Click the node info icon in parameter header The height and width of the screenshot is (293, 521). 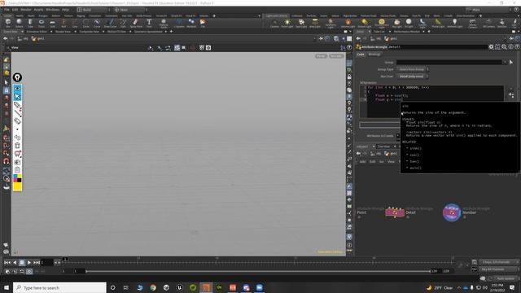pyautogui.click(x=510, y=47)
